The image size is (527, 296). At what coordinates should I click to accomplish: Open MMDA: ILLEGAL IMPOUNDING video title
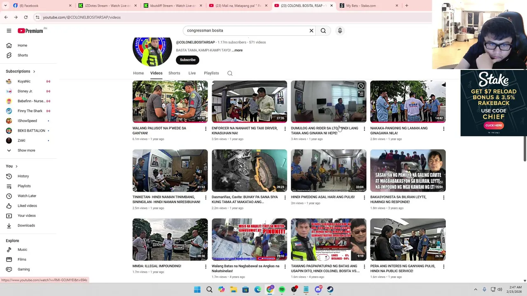(x=157, y=266)
